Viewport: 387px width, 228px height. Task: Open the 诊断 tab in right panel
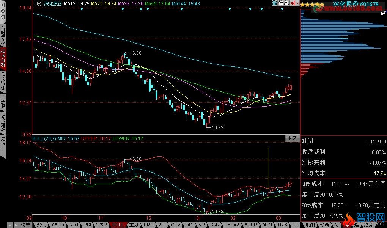[x=325, y=225]
